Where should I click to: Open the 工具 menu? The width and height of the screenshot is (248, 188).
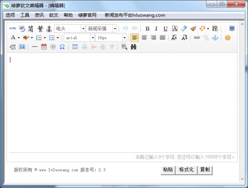click(25, 15)
